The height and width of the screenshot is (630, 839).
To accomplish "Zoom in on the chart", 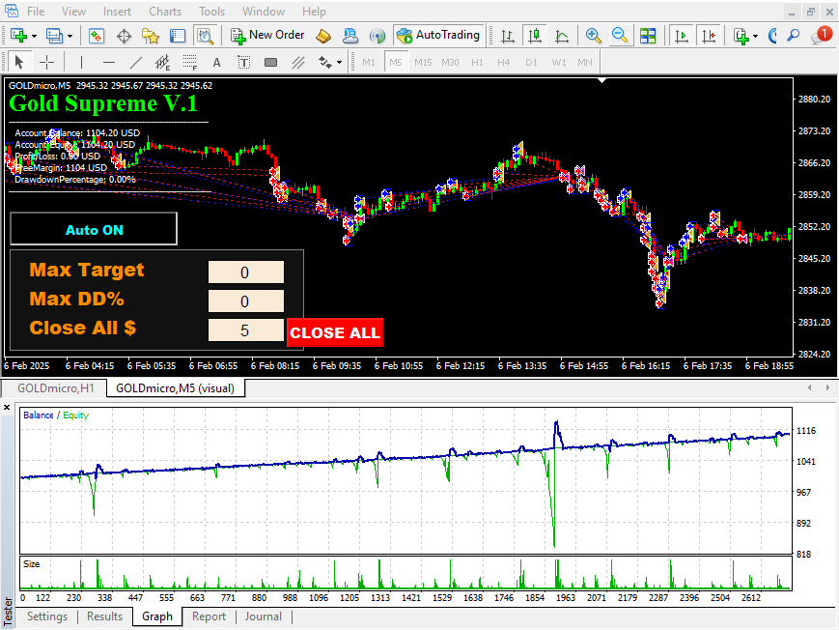I will tap(593, 36).
